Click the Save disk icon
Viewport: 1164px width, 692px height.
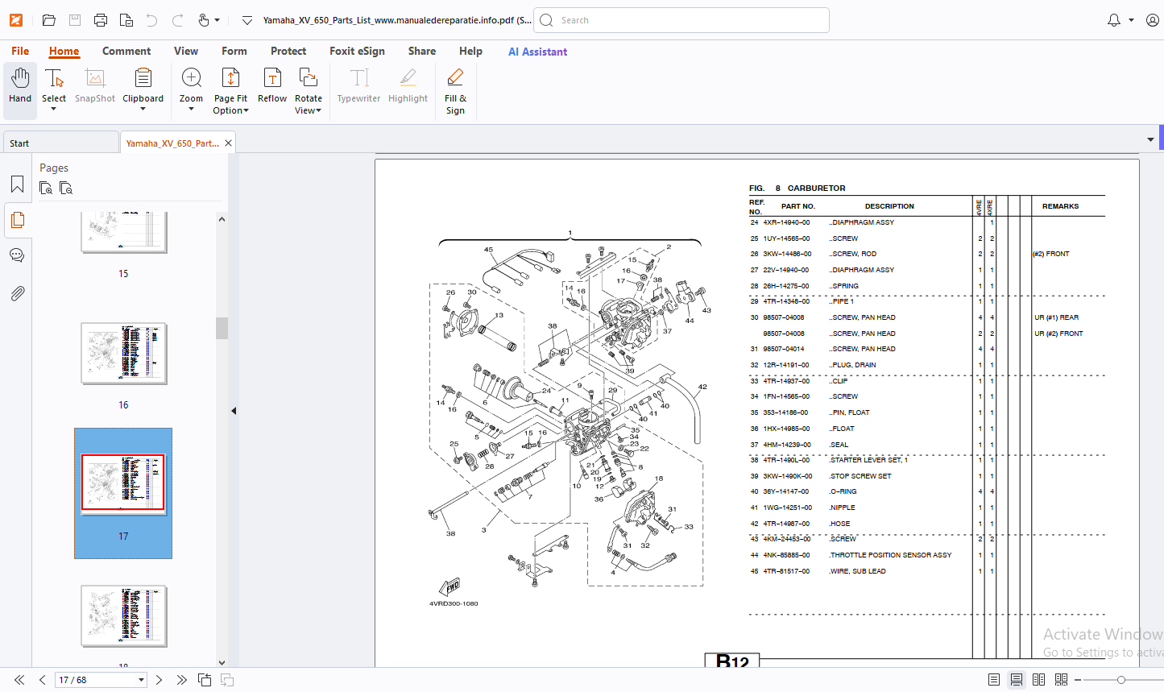pos(75,20)
